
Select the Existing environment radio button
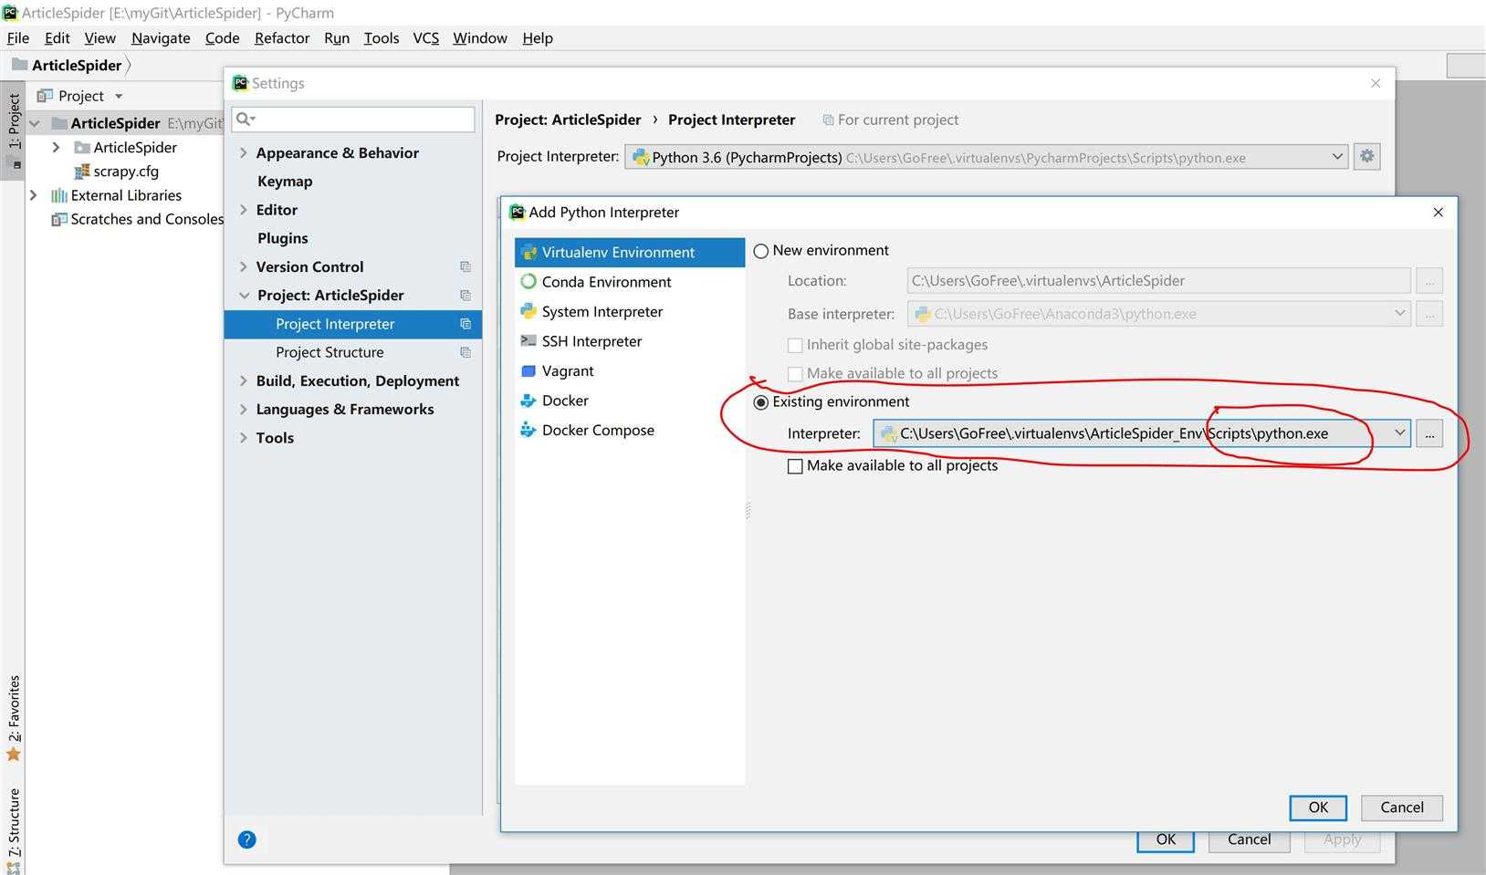[761, 402]
